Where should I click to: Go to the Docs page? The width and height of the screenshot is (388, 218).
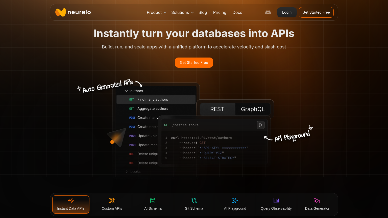[237, 12]
